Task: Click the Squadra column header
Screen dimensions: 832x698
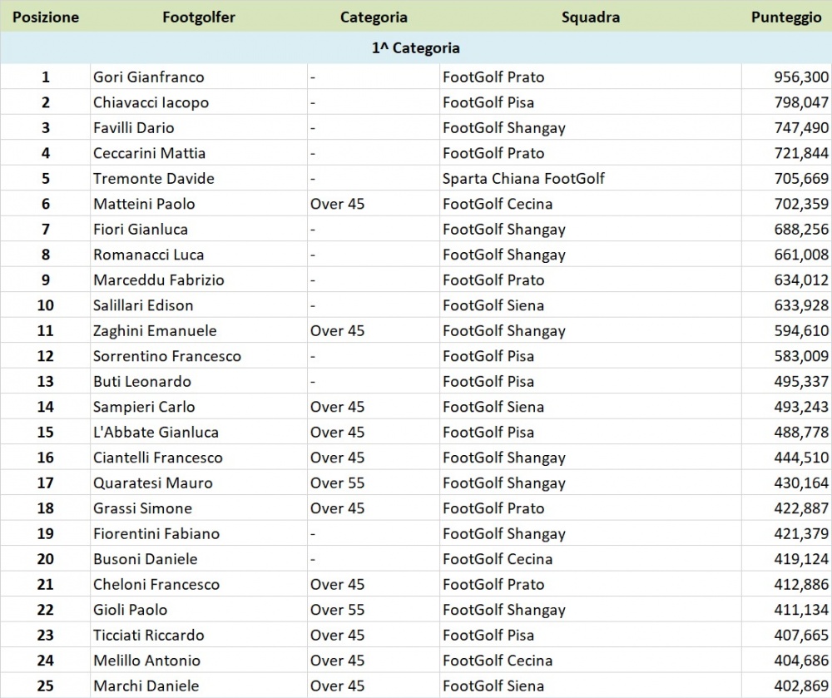Action: point(590,17)
